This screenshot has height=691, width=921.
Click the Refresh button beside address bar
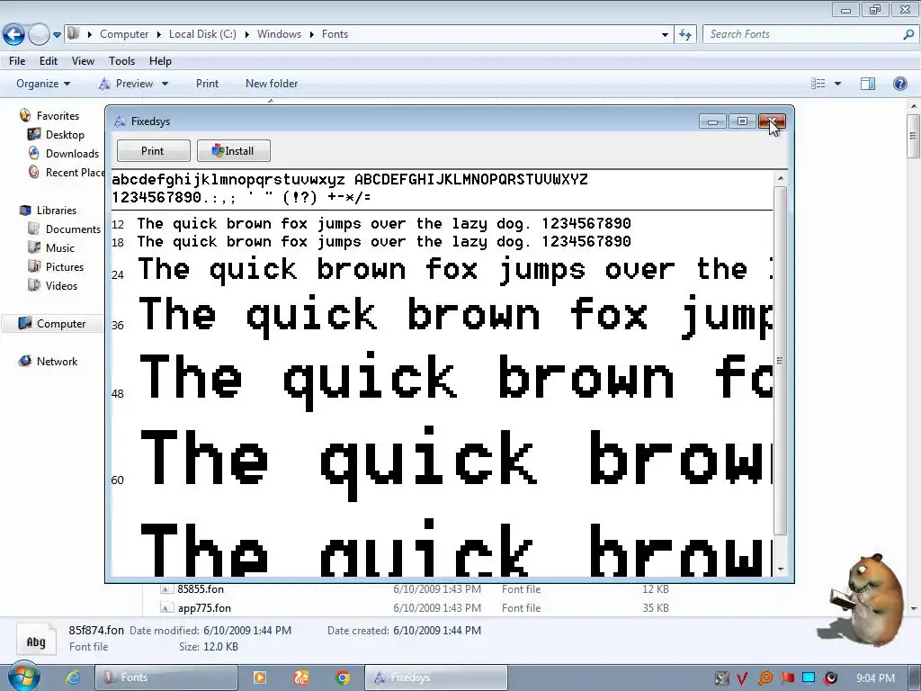click(684, 35)
